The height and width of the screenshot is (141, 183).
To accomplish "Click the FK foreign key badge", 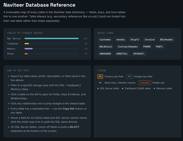I will click(x=129, y=76).
